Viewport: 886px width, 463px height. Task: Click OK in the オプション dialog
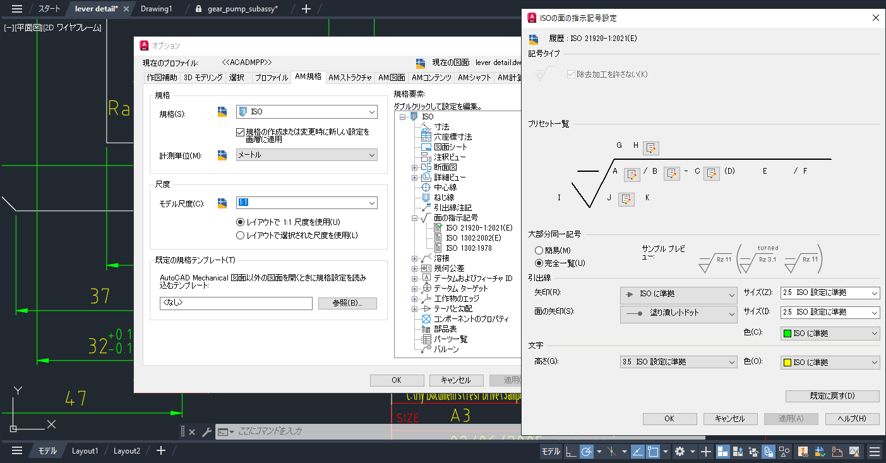pyautogui.click(x=397, y=380)
